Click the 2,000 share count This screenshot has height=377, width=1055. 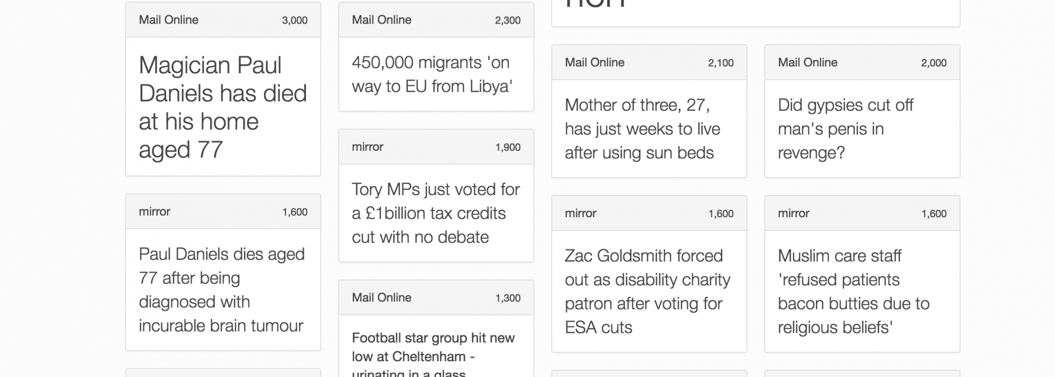click(x=934, y=63)
